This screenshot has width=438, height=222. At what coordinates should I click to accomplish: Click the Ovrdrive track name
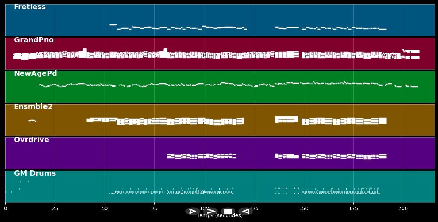point(31,140)
